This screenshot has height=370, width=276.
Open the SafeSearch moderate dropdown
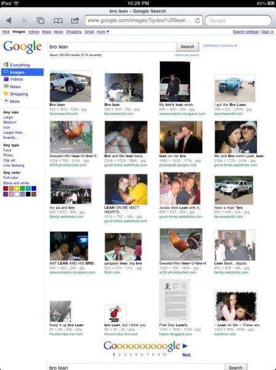pyautogui.click(x=220, y=46)
